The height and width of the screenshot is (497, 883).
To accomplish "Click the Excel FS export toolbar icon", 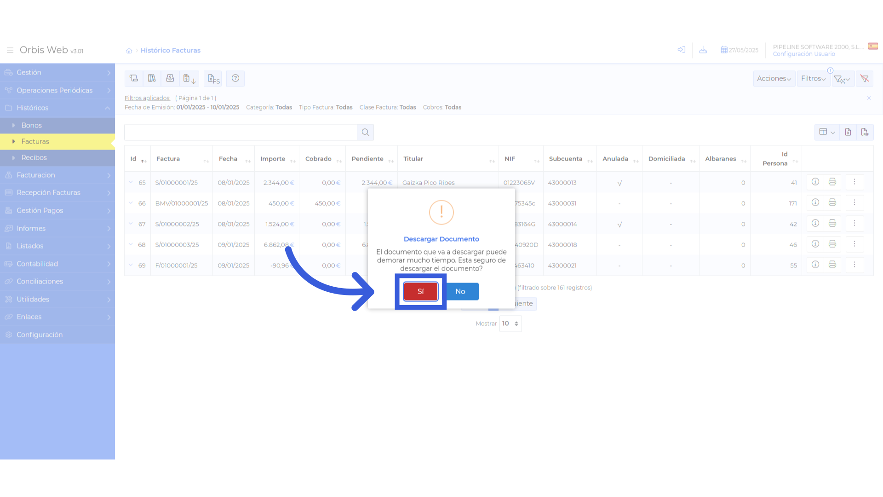I will pyautogui.click(x=213, y=79).
